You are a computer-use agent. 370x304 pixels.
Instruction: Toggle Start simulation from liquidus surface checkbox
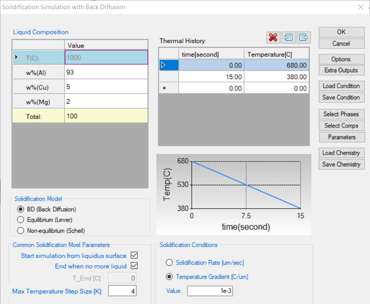(x=134, y=255)
